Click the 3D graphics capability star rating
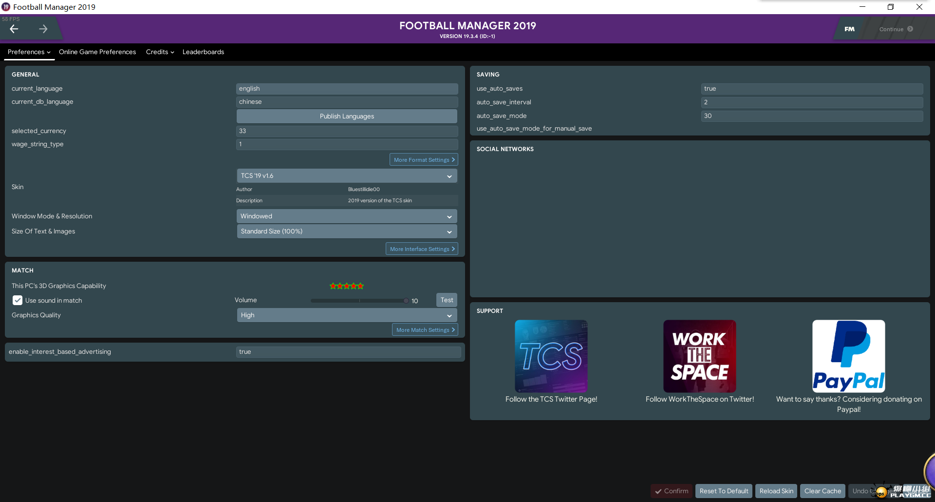Image resolution: width=935 pixels, height=502 pixels. [347, 286]
